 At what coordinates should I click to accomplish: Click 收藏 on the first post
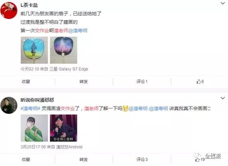click(x=26, y=82)
